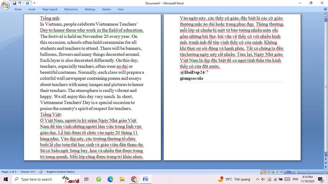Switch to Web Layout view

(x=273, y=172)
